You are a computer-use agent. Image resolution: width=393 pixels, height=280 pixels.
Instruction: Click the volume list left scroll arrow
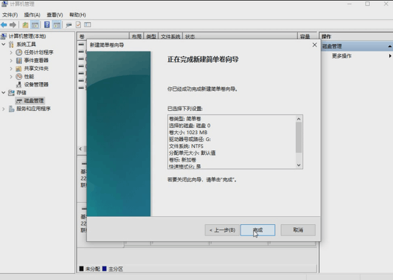[x=80, y=149]
